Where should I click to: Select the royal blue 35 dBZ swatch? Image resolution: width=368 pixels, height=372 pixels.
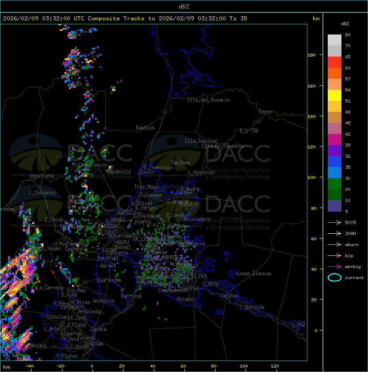(x=334, y=162)
